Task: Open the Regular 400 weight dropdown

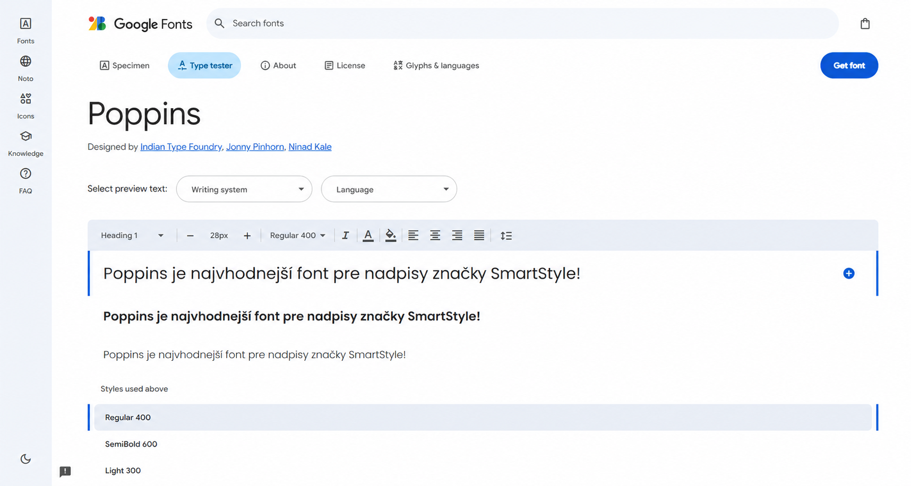Action: (297, 236)
